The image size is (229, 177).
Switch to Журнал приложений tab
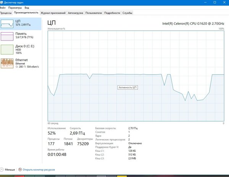click(53, 13)
